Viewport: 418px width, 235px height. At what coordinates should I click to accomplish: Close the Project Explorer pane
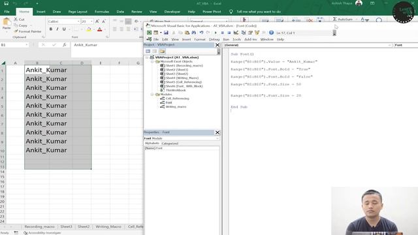(x=217, y=45)
